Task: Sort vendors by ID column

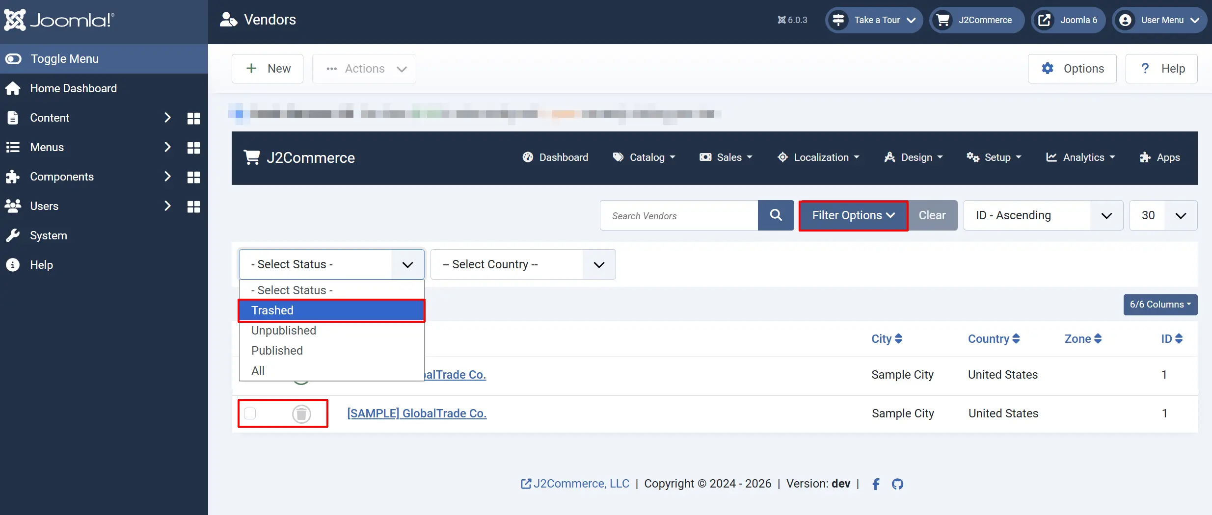Action: point(1172,339)
